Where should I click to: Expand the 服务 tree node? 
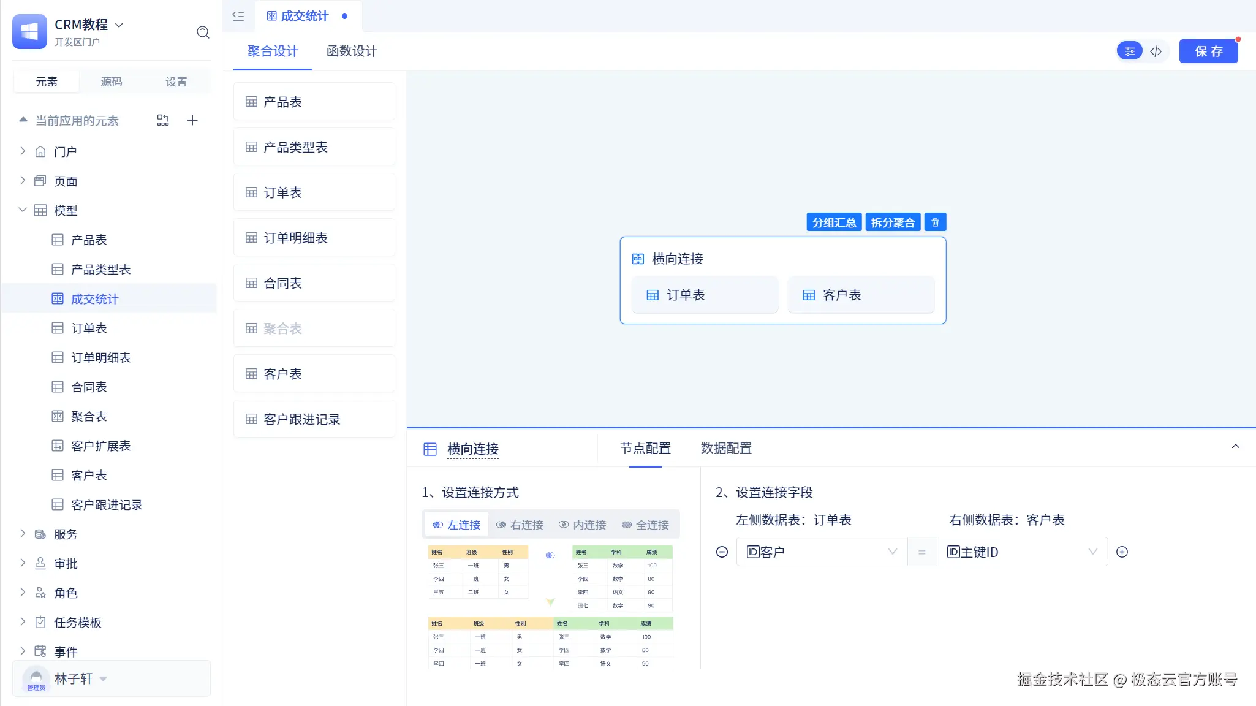[23, 534]
